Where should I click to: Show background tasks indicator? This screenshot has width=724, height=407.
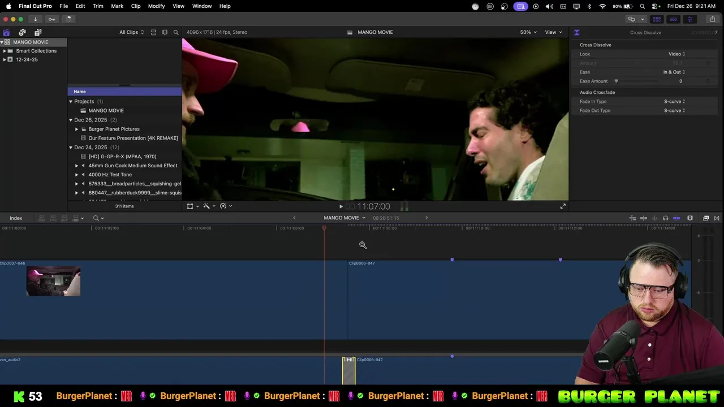pyautogui.click(x=68, y=19)
